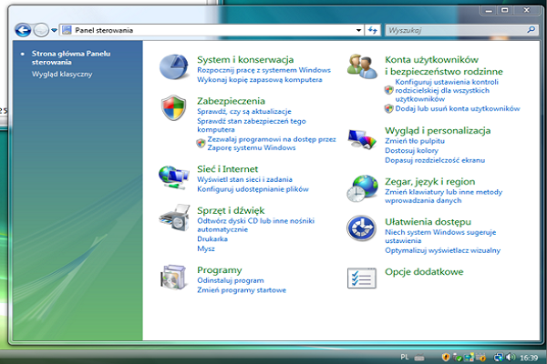Open the Sprzęt i dźwięk heading
Viewport: 547px width, 364px height.
coord(231,211)
